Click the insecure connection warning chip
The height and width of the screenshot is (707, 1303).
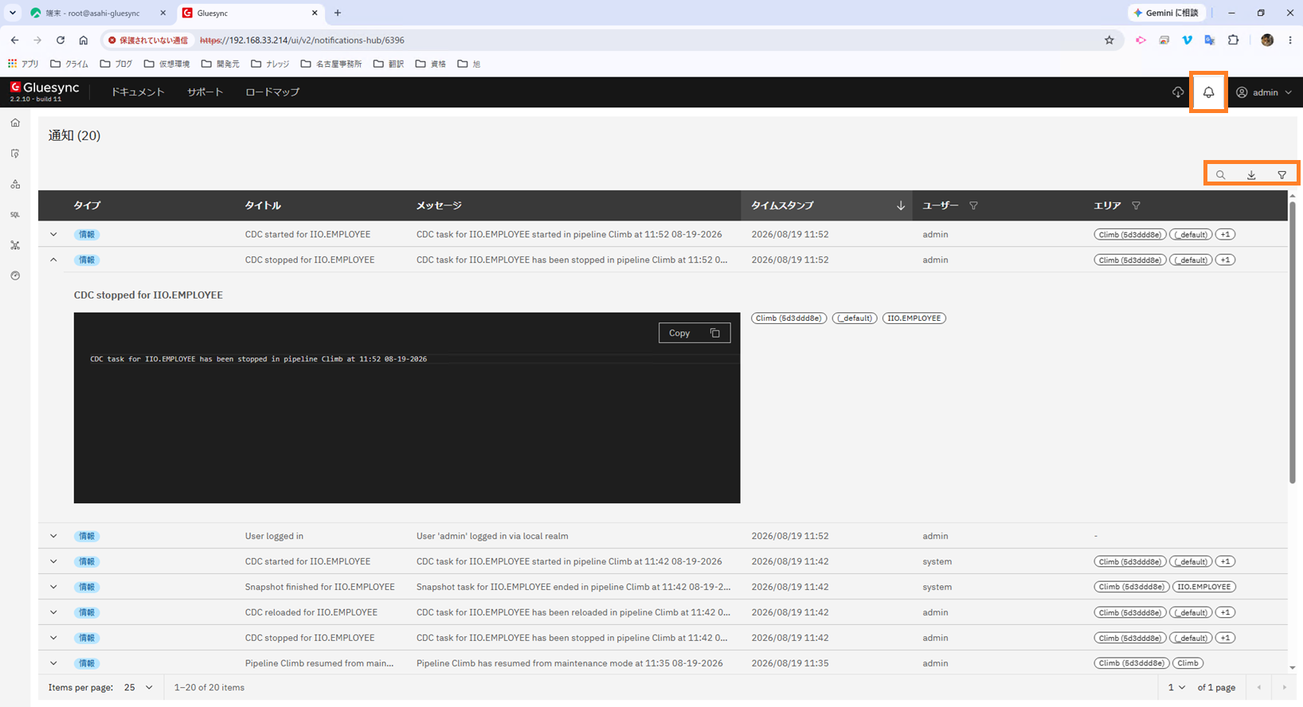click(148, 40)
